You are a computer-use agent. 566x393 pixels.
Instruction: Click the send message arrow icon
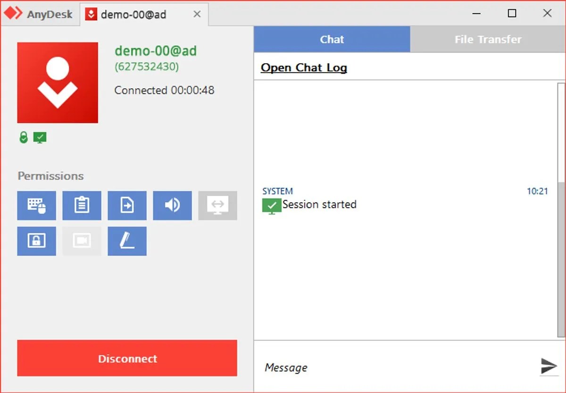(549, 366)
